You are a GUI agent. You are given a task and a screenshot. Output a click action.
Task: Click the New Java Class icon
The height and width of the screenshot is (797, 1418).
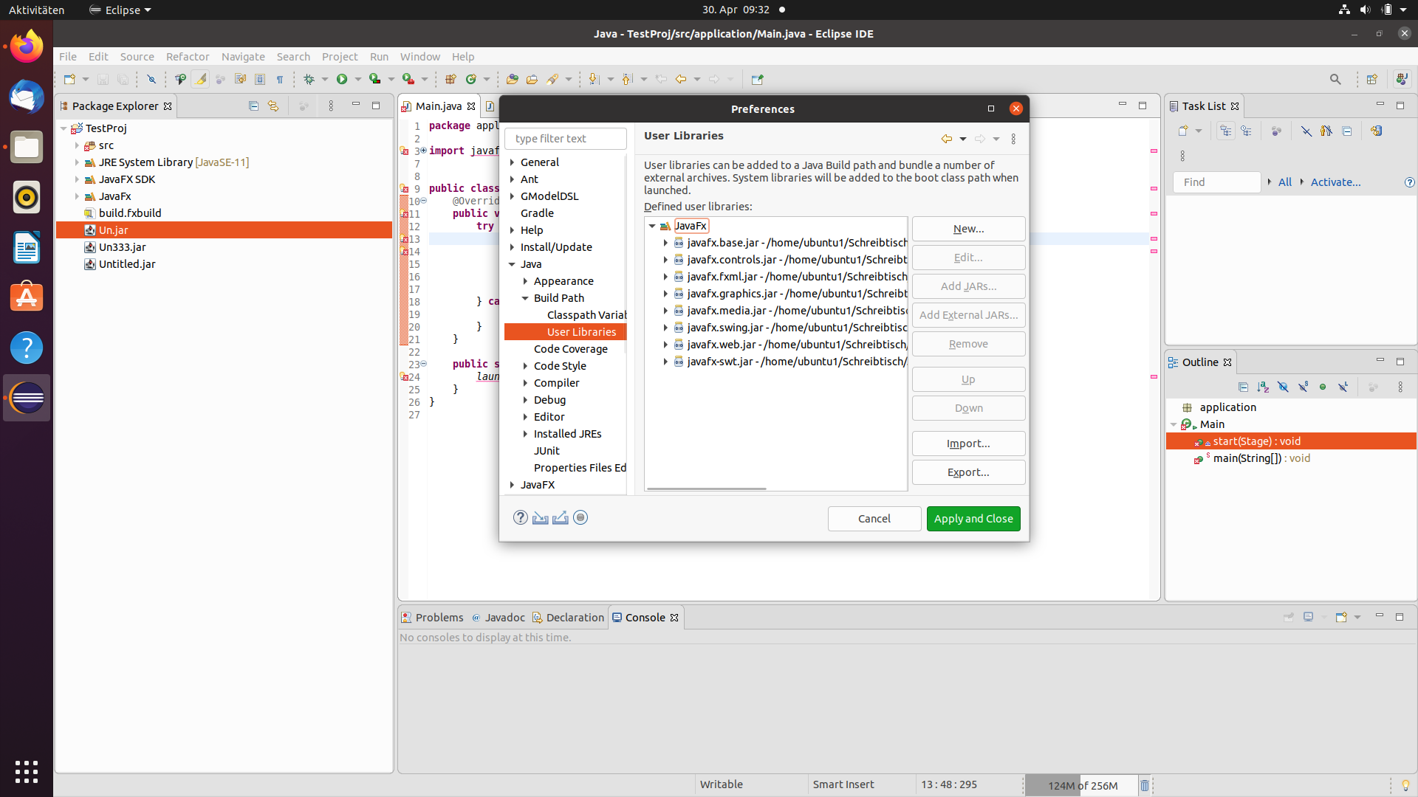(471, 79)
